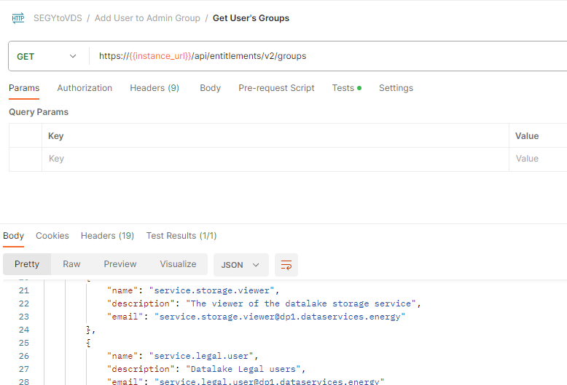Open the request Body tab

pyautogui.click(x=210, y=88)
